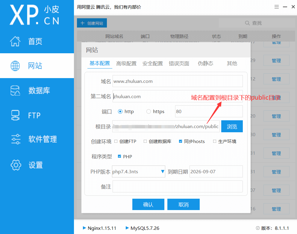
Task: Disable the 同步hosts checkbox
Action: (x=180, y=141)
